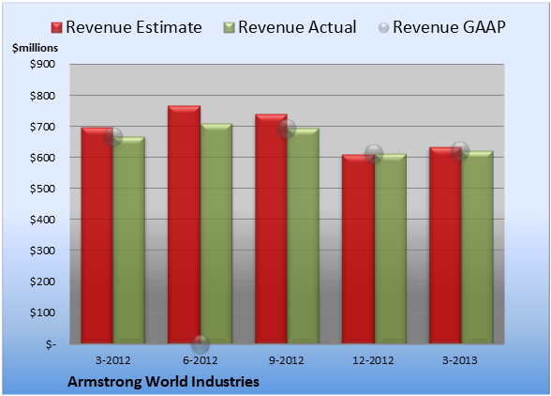Click the $- zero axis label

point(51,343)
